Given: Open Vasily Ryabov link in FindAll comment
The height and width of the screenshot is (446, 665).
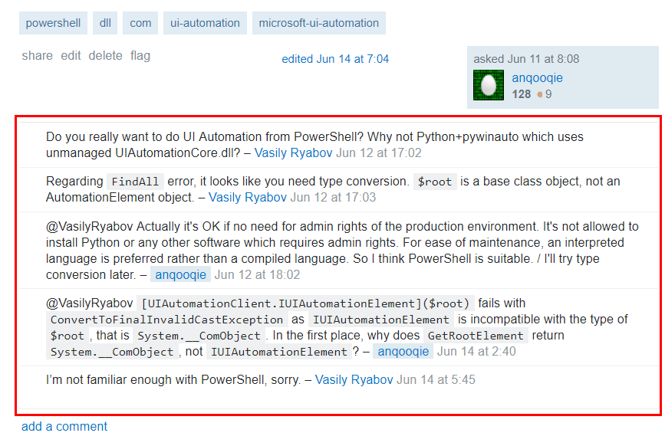Looking at the screenshot, I should [248, 197].
